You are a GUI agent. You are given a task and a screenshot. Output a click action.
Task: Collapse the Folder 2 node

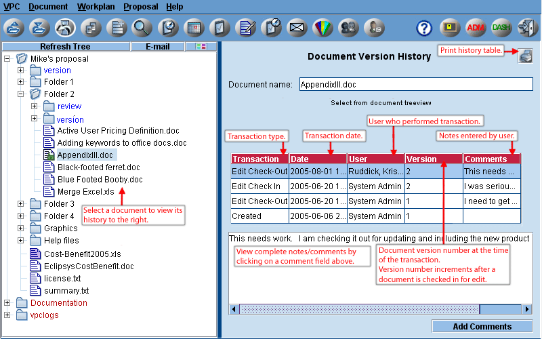[x=21, y=94]
